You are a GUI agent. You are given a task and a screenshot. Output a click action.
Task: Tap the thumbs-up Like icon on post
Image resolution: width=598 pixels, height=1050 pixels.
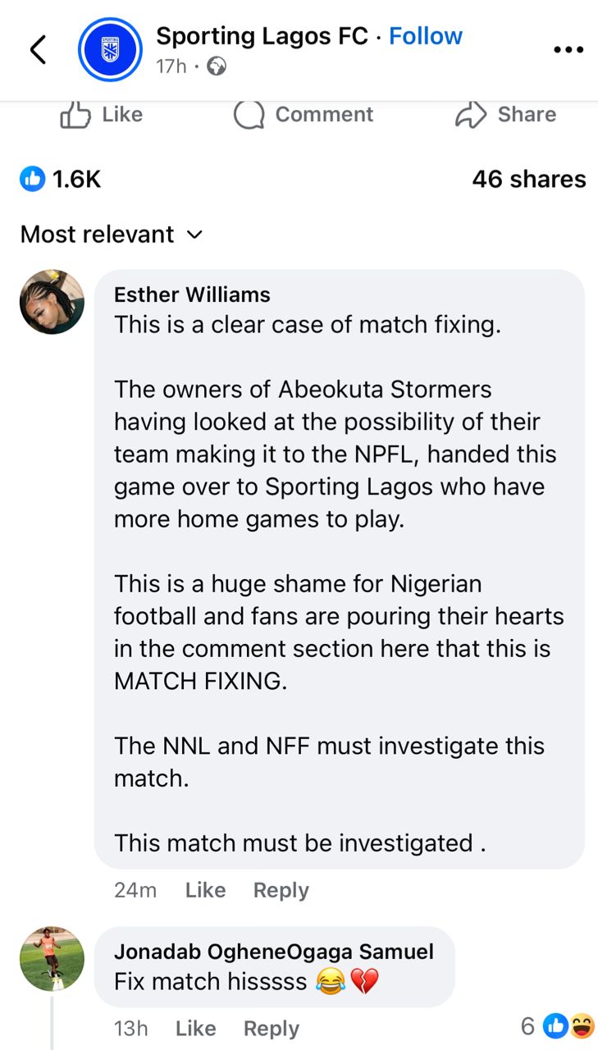tap(75, 115)
